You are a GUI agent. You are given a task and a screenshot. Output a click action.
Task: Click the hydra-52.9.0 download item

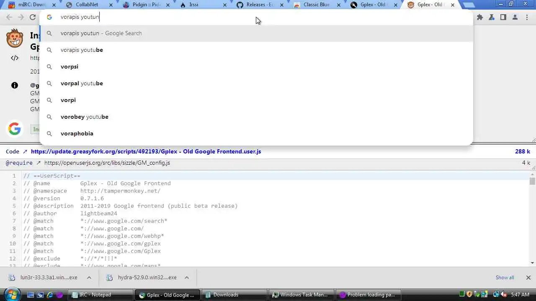pyautogui.click(x=147, y=278)
